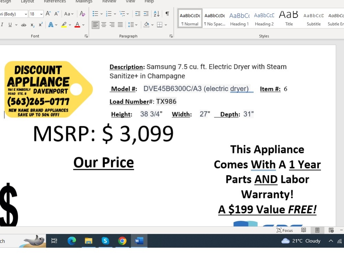Apply Text Effects and Typography
The height and width of the screenshot is (258, 344).
pos(51,25)
